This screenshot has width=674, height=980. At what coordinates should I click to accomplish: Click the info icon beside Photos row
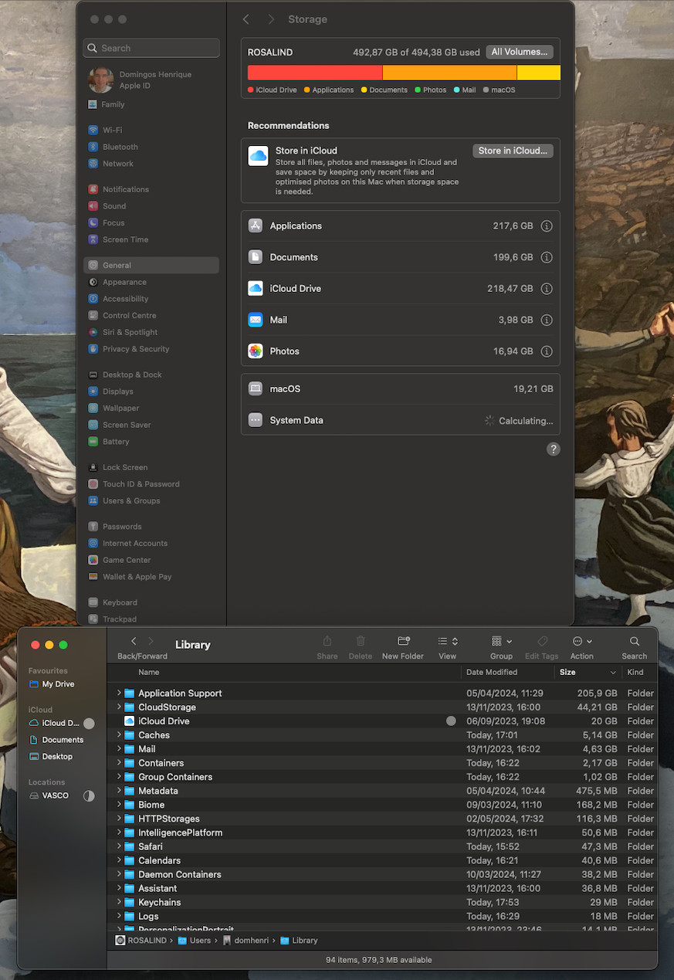tap(547, 351)
